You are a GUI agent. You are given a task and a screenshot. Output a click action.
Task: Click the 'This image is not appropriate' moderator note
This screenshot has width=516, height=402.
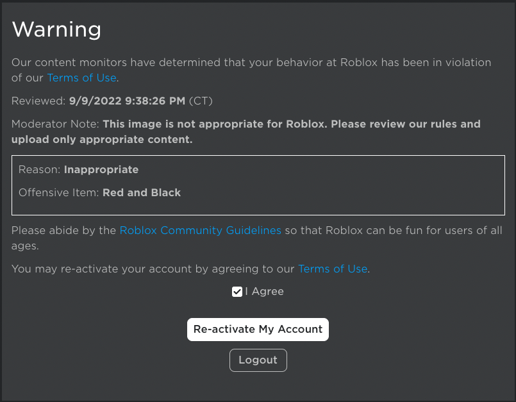pos(246,131)
